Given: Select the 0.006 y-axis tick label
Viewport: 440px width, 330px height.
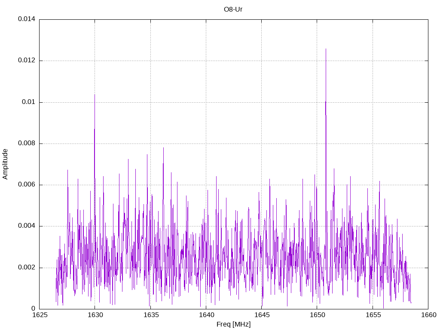Looking at the screenshot, I should point(26,185).
